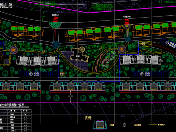Click legend label beside yellow line
Screen dimensions: 176x132
pyautogui.click(x=161, y=125)
